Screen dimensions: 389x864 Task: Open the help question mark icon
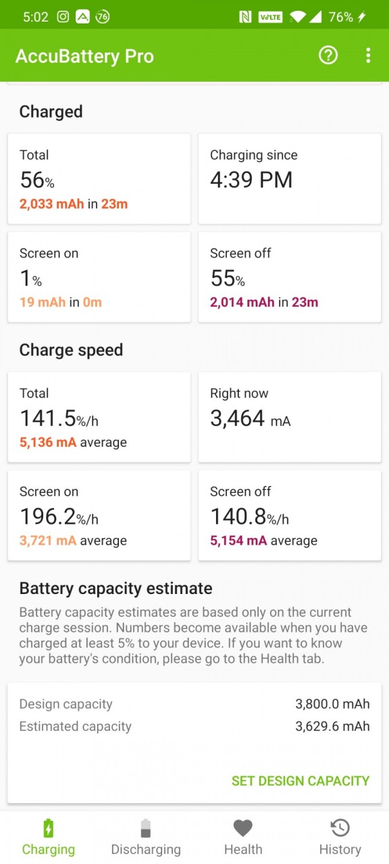coord(328,55)
